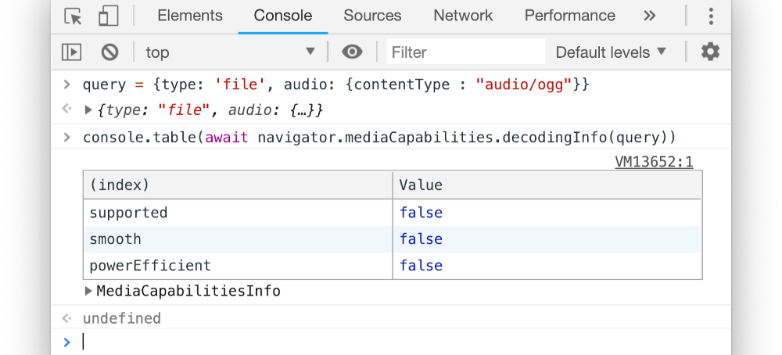Create a live expression with the eye icon
The width and height of the screenshot is (782, 355).
coord(352,52)
